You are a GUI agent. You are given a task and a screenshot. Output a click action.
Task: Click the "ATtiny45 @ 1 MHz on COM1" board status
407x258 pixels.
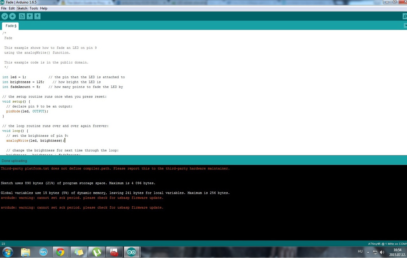(388, 244)
